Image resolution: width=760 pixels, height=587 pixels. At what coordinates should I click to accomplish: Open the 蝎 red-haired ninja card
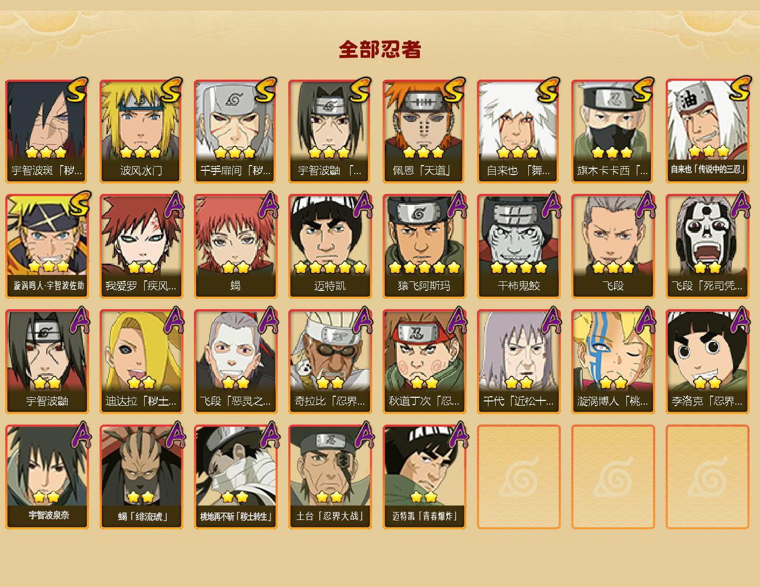pos(235,246)
